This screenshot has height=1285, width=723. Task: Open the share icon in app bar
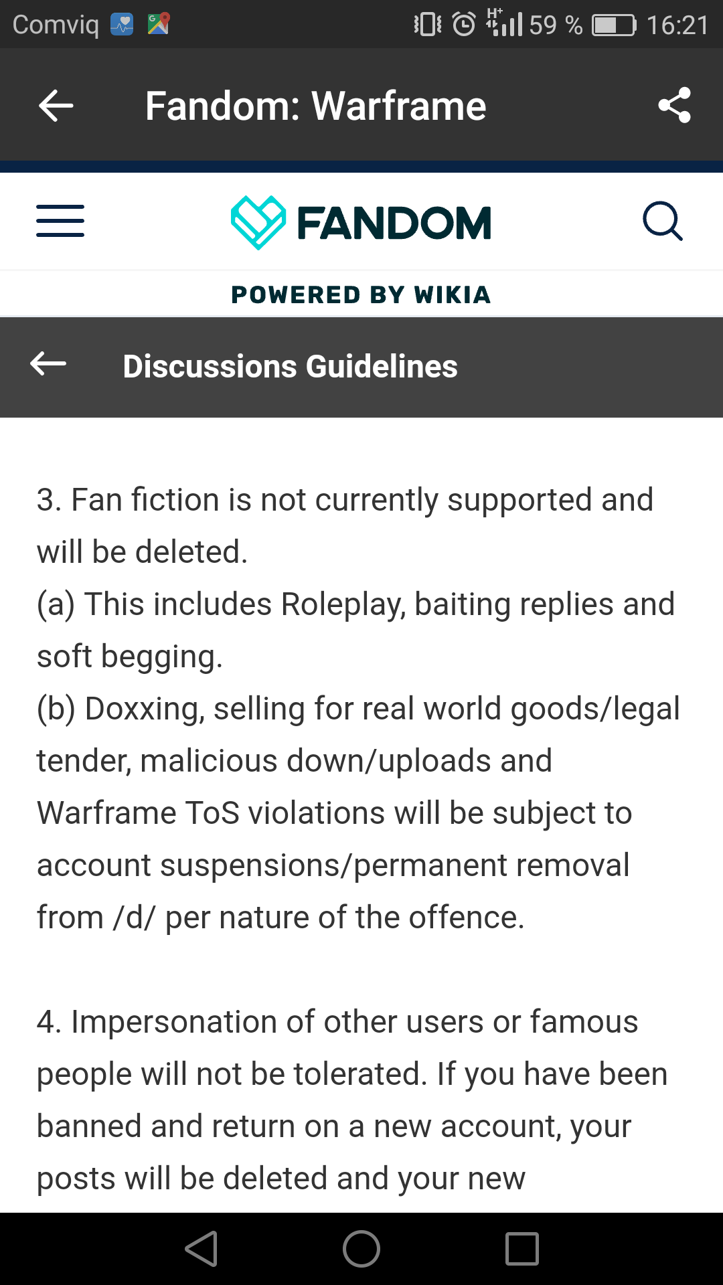pyautogui.click(x=674, y=105)
